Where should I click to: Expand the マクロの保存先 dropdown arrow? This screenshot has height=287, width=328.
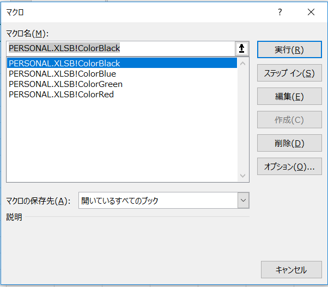pyautogui.click(x=243, y=201)
